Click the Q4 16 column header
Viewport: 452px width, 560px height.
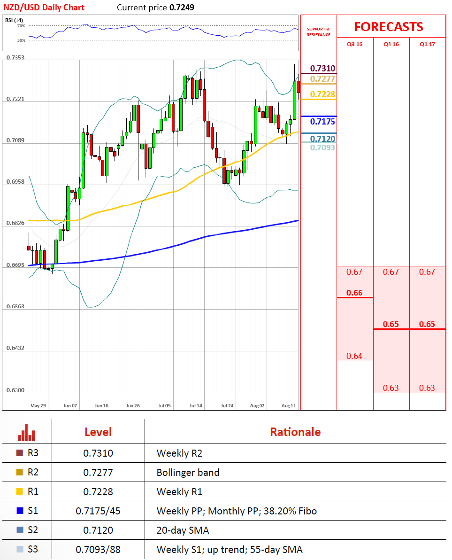click(x=391, y=44)
